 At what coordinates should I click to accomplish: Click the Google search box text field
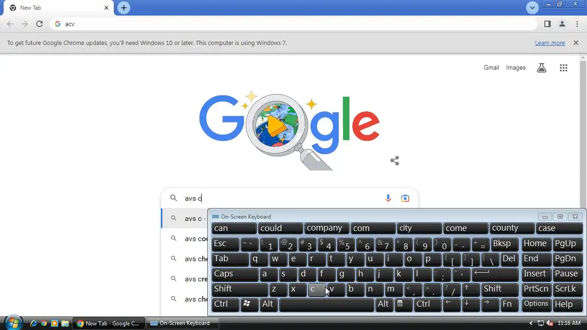[282, 198]
